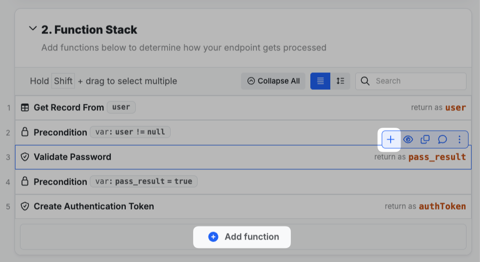Screen dimensions: 480x262
Task: Click the duplicate icon in row toolbar
Action: pyautogui.click(x=425, y=140)
